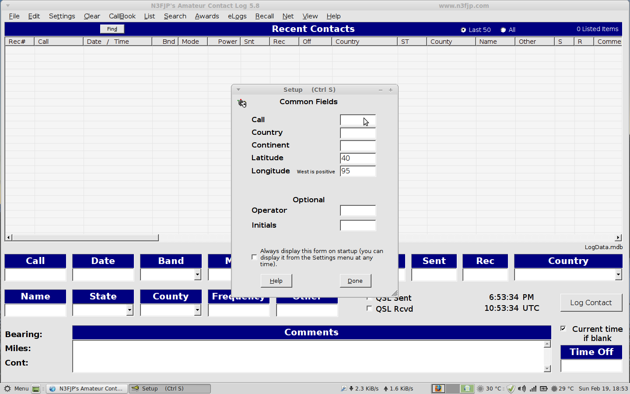Switch to the Setup (Ctrl S) taskbar item

(x=170, y=388)
